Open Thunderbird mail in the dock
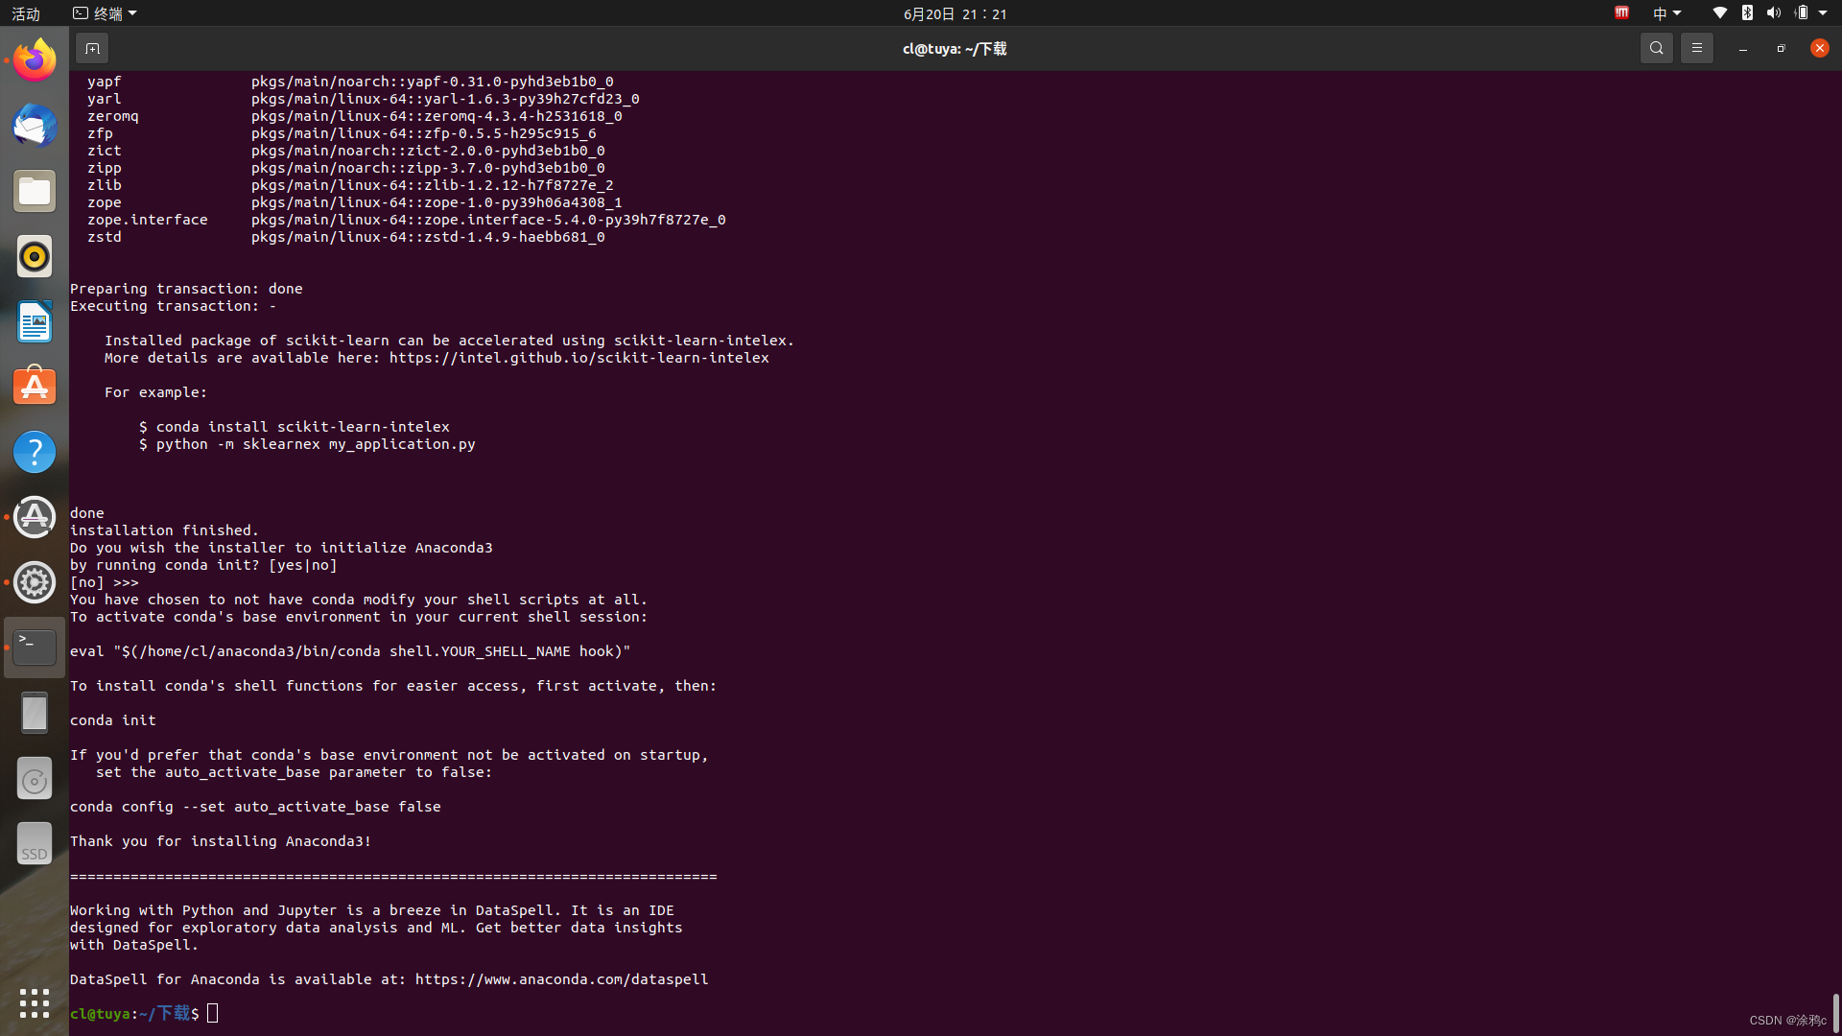The image size is (1842, 1036). click(x=35, y=126)
